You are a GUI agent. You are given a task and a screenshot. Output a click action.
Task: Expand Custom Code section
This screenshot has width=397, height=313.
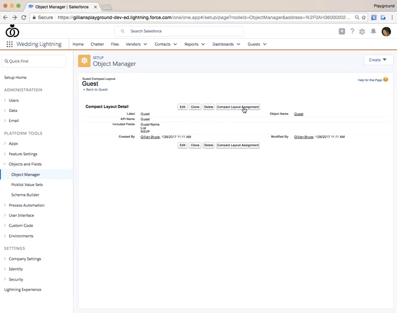pyautogui.click(x=5, y=225)
